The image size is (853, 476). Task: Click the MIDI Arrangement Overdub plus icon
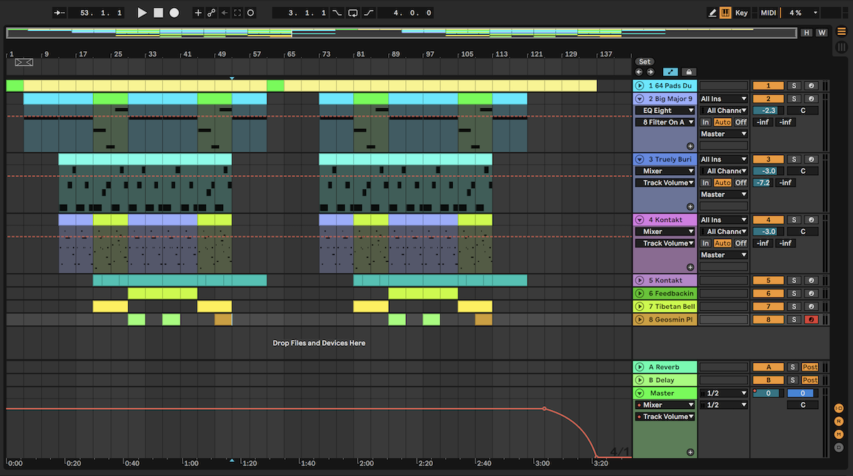pos(198,13)
